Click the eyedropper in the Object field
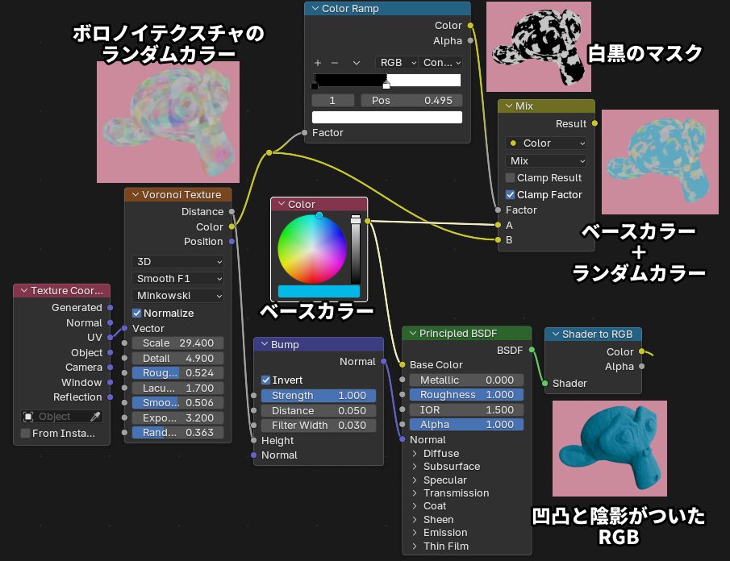Screen dimensions: 730x561 (x=95, y=417)
